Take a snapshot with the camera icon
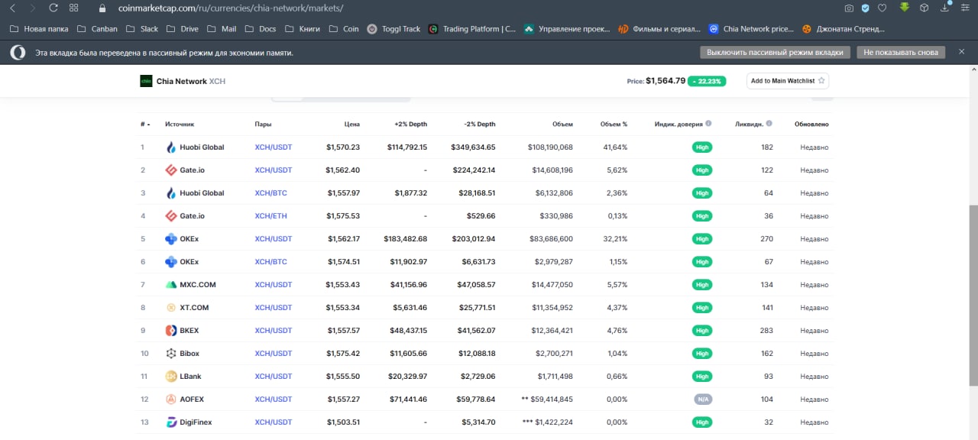The width and height of the screenshot is (978, 440). pos(849,8)
